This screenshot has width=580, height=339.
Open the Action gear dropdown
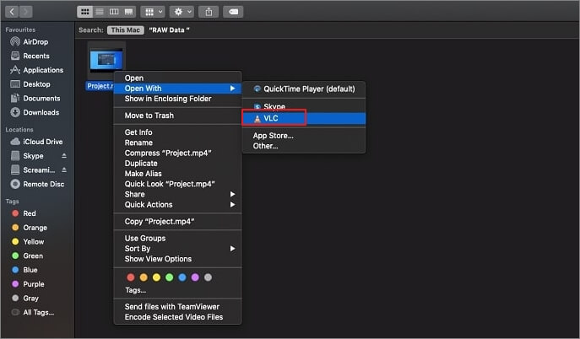pyautogui.click(x=182, y=13)
